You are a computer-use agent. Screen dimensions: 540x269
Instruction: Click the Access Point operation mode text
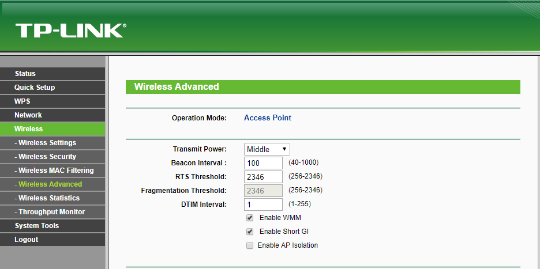268,118
